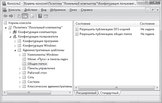The width and height of the screenshot is (162, 103).
Task: Expand the Рабочий стол node
Action: [20, 73]
